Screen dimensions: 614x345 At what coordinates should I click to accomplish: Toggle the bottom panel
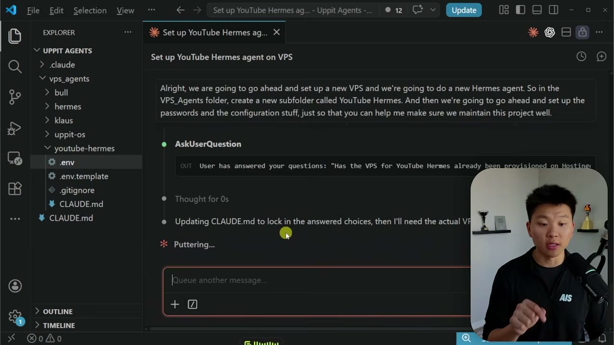point(537,10)
